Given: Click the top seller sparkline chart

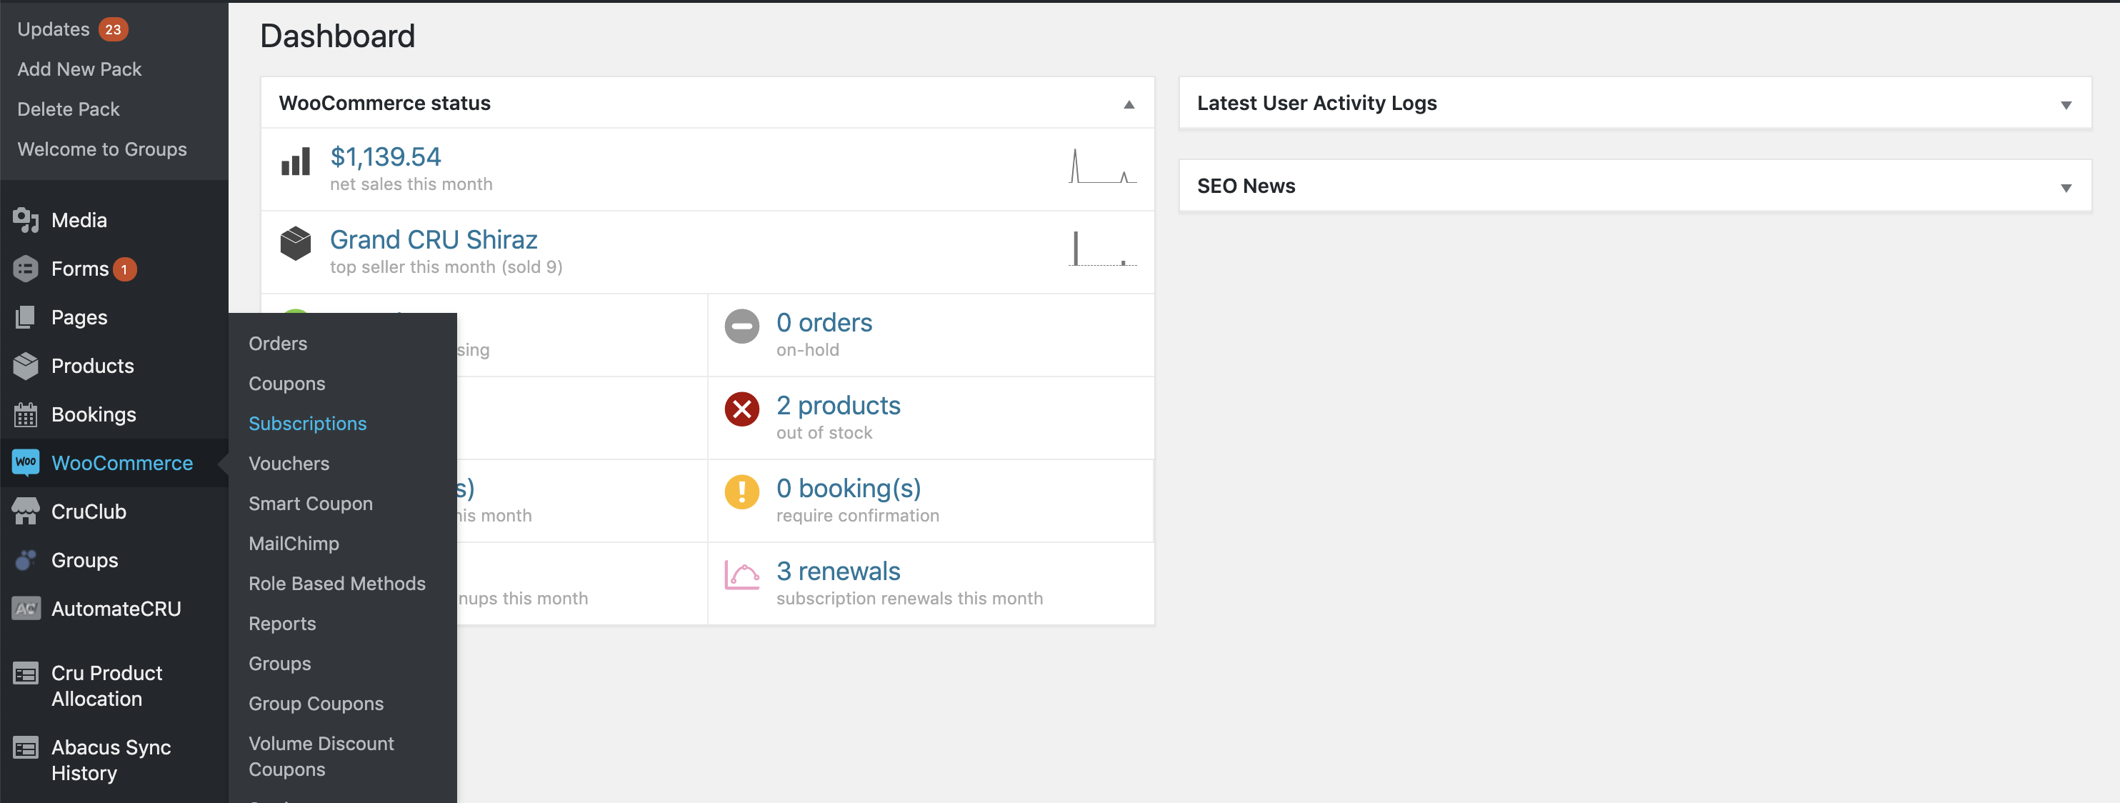Looking at the screenshot, I should tap(1103, 249).
